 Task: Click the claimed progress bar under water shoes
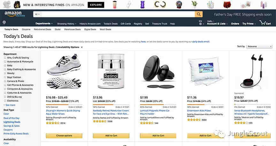64,105
